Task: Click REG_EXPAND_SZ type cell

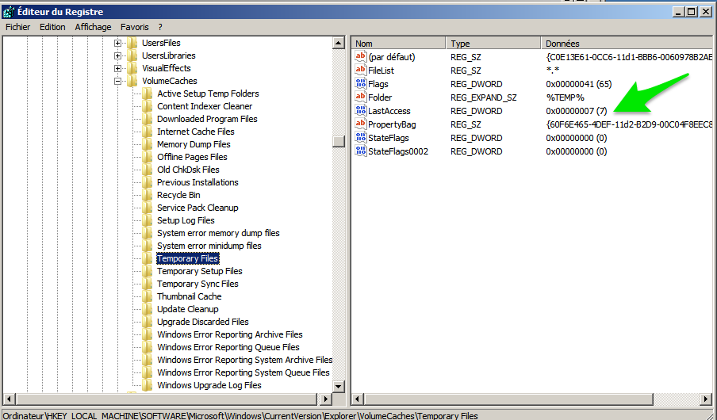Action: click(x=483, y=97)
